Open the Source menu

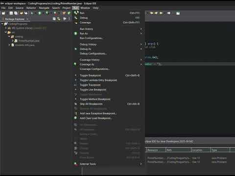20,8
